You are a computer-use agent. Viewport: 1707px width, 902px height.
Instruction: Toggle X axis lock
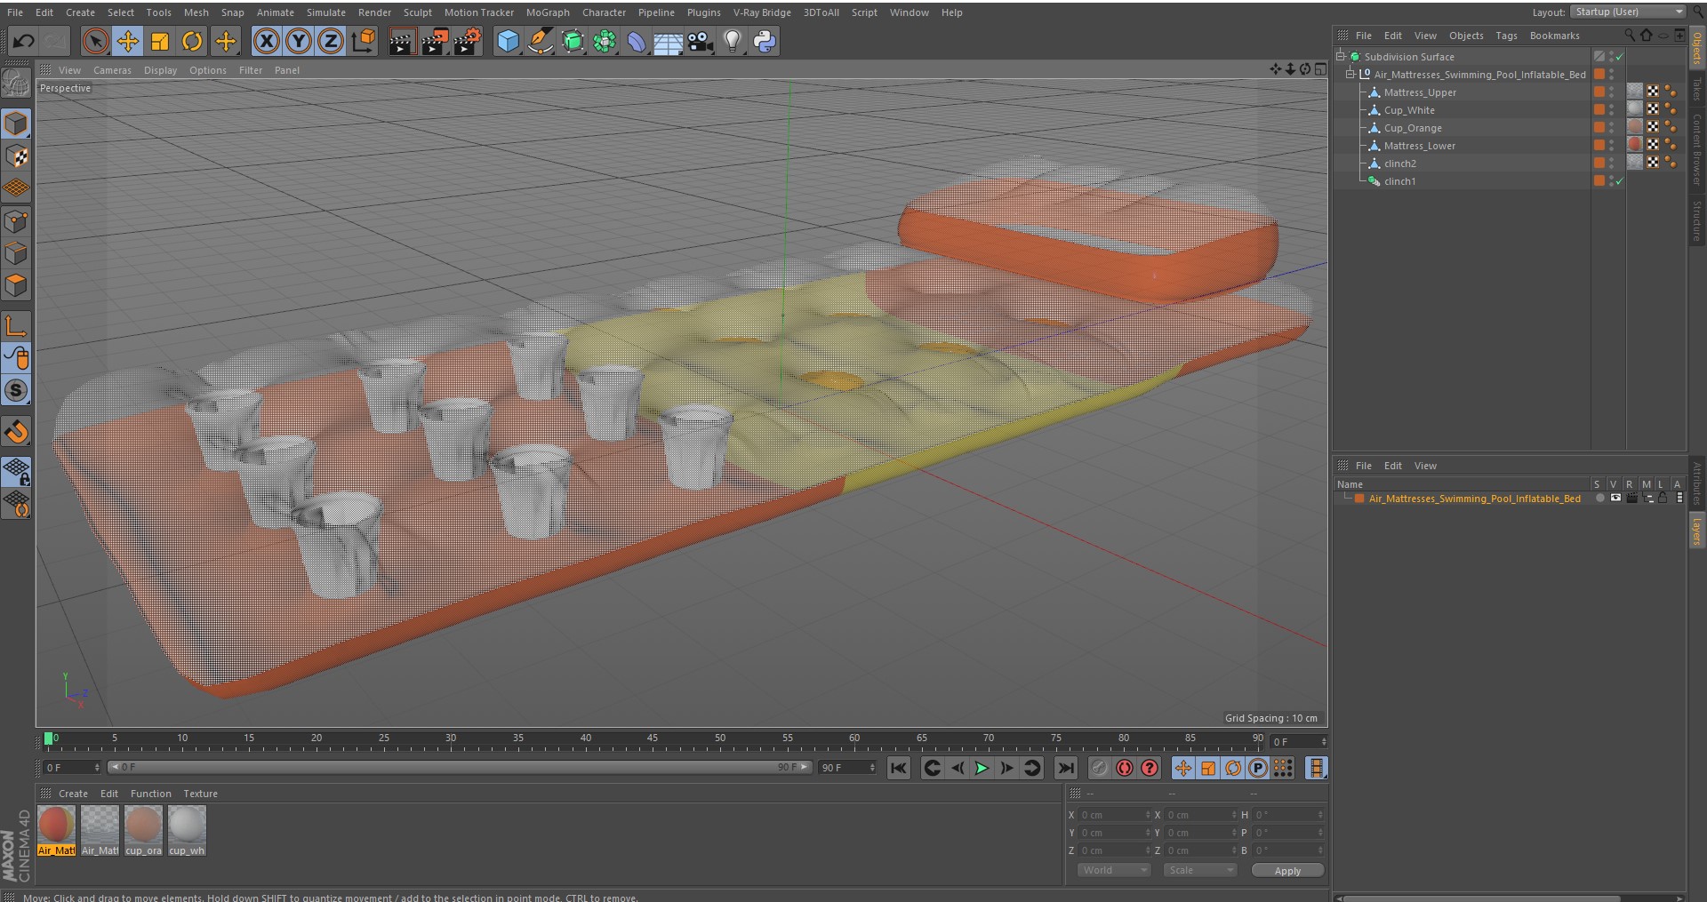[266, 41]
